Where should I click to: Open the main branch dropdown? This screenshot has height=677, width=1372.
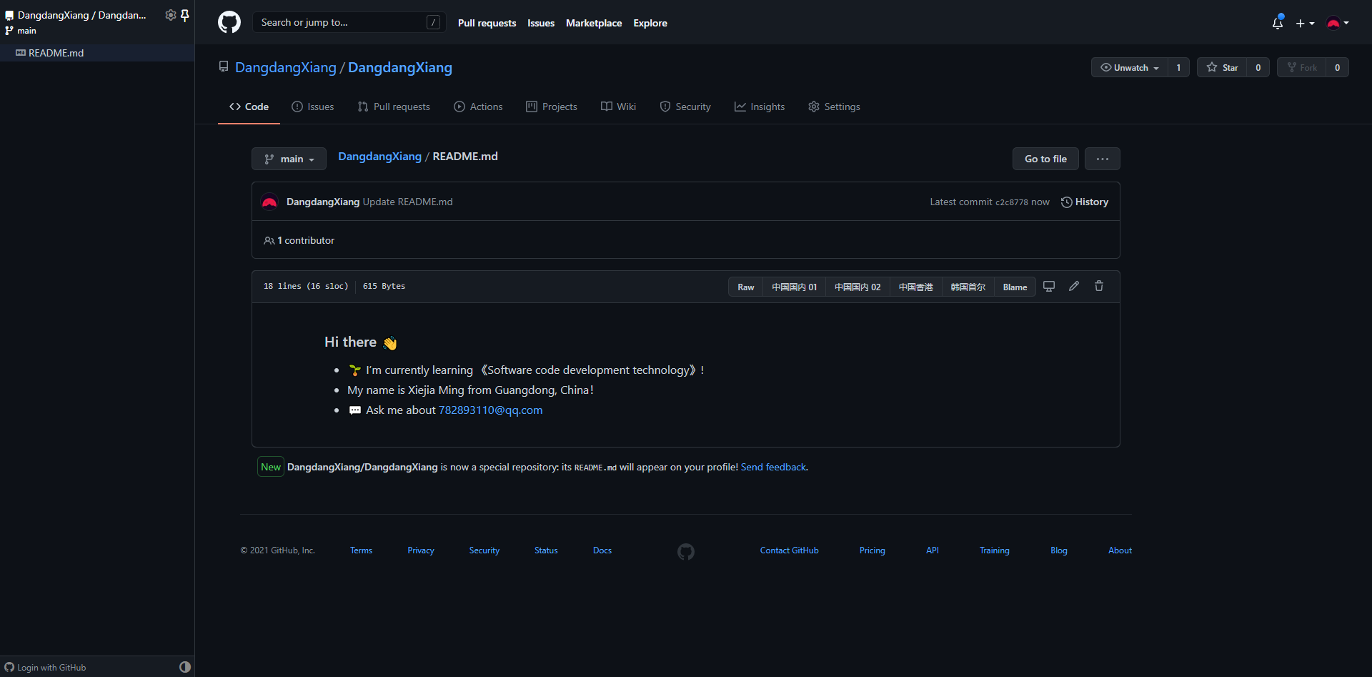click(289, 159)
